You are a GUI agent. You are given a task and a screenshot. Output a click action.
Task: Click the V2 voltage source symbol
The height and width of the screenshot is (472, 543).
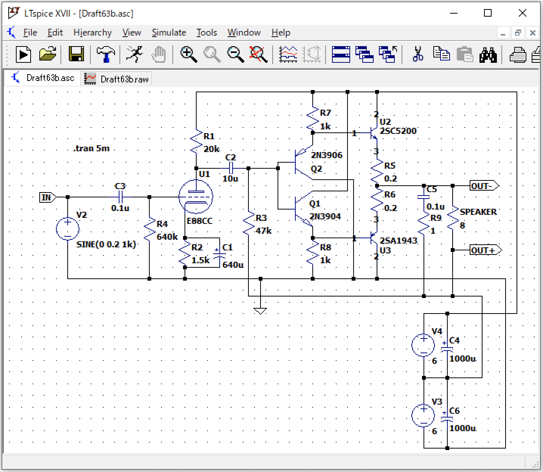[x=68, y=228]
